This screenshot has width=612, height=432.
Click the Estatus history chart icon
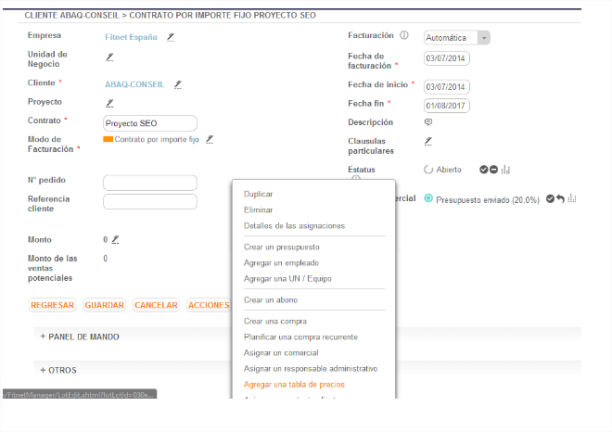[x=506, y=170]
